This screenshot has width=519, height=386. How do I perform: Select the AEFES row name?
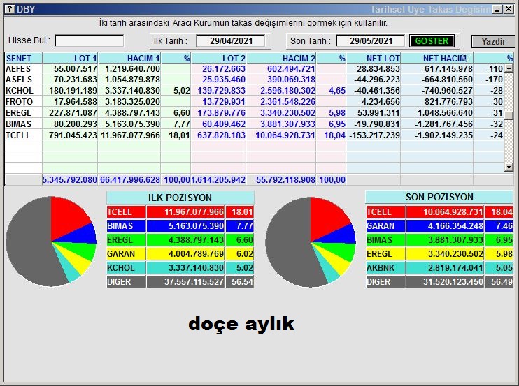18,68
